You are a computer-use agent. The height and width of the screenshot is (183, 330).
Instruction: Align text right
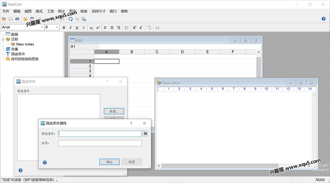pos(119,28)
